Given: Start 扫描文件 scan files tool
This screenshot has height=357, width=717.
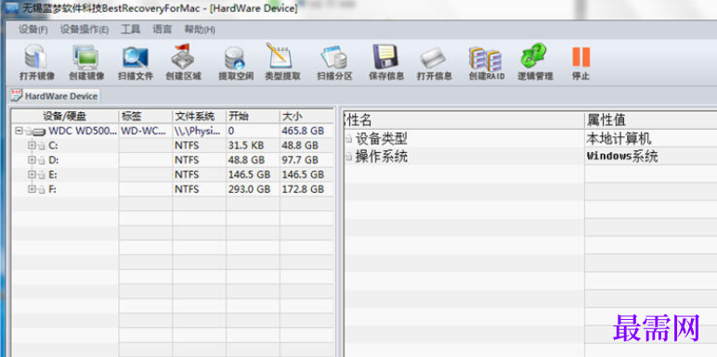Looking at the screenshot, I should pyautogui.click(x=136, y=57).
